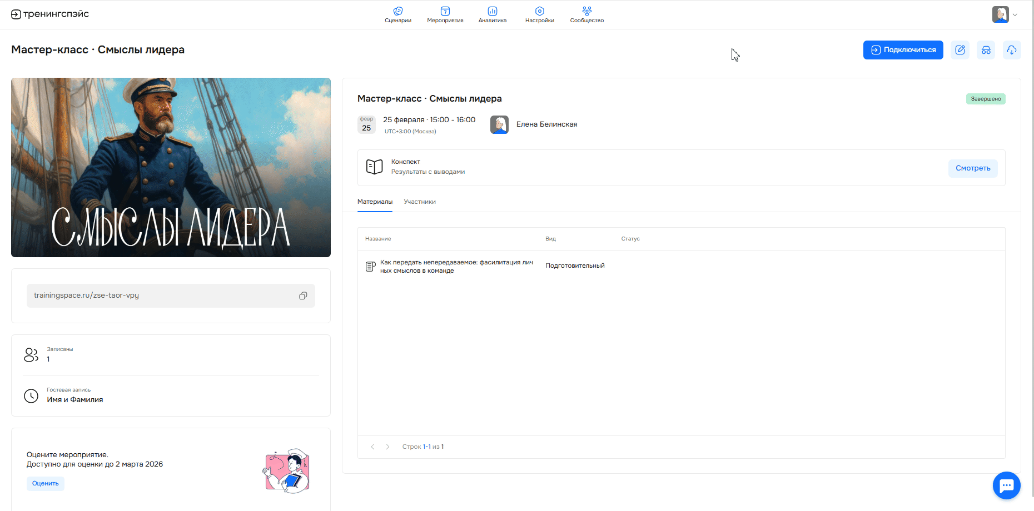The height and width of the screenshot is (511, 1034).
Task: Select the Материалы tab
Action: click(x=375, y=202)
